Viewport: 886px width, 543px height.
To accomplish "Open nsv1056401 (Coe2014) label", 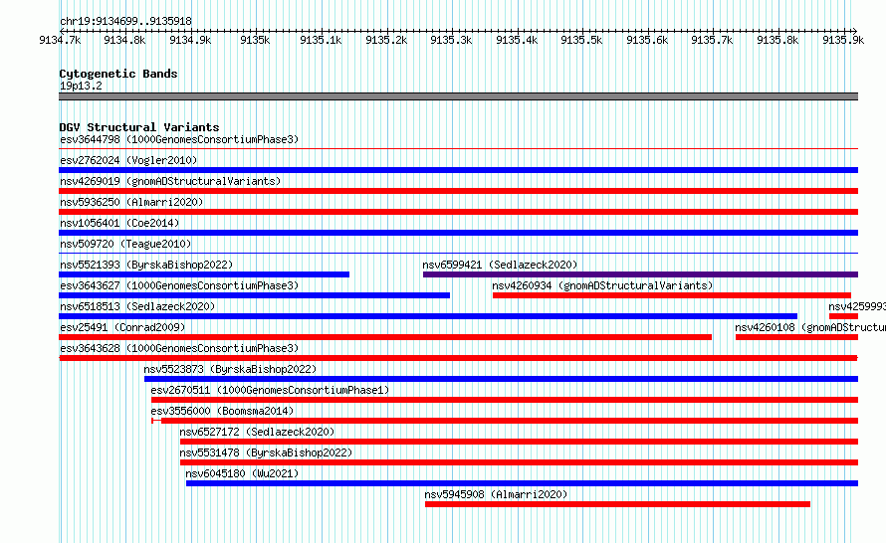I will (119, 223).
